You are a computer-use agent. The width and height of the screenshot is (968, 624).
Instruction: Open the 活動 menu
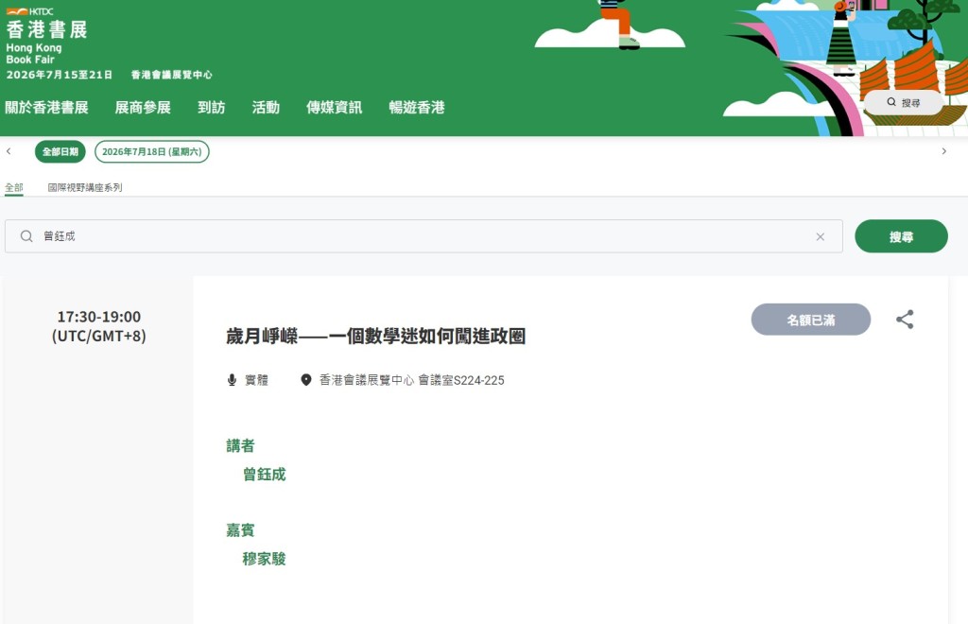tap(266, 108)
